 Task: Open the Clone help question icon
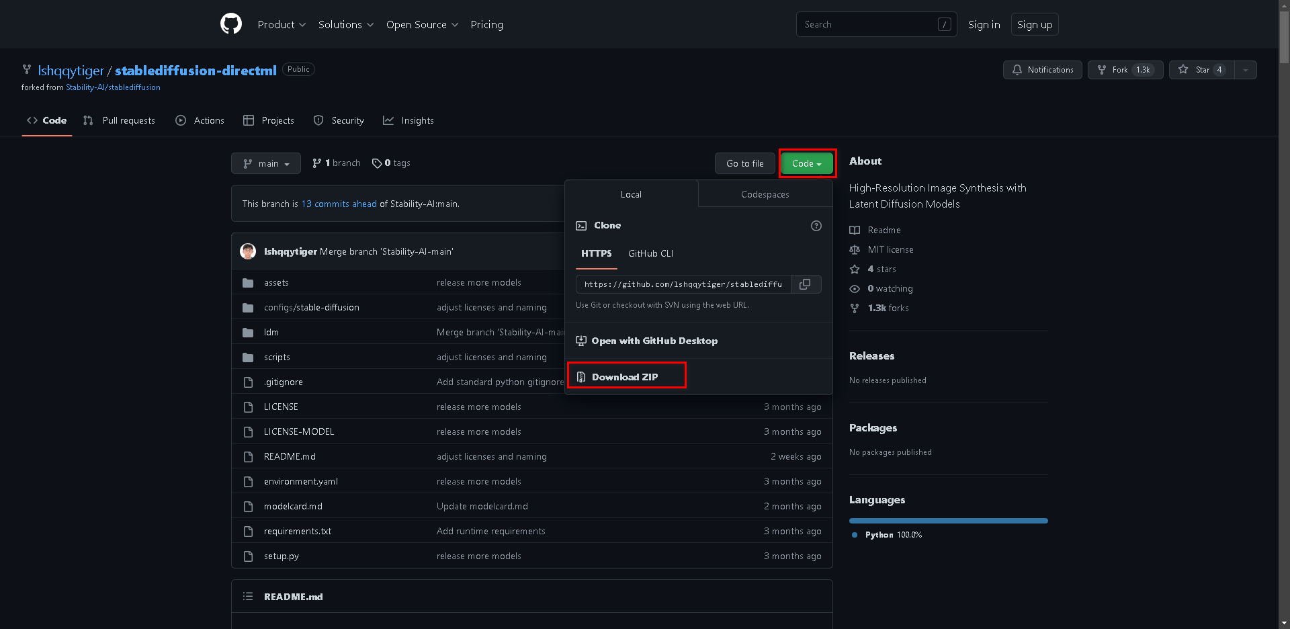pos(816,226)
